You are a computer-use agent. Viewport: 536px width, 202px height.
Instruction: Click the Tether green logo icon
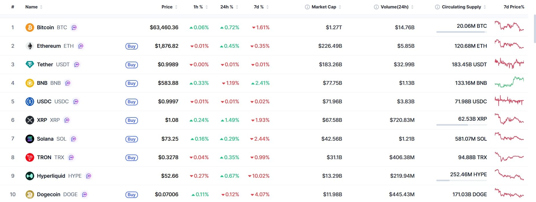click(x=30, y=65)
